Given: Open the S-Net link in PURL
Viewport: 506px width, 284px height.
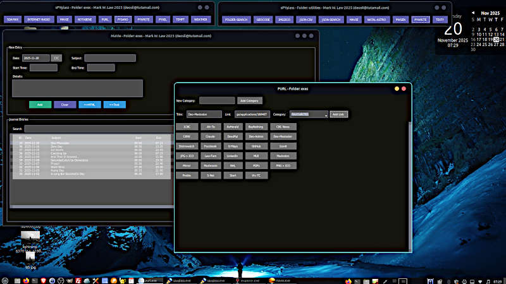Looking at the screenshot, I should tap(211, 175).
